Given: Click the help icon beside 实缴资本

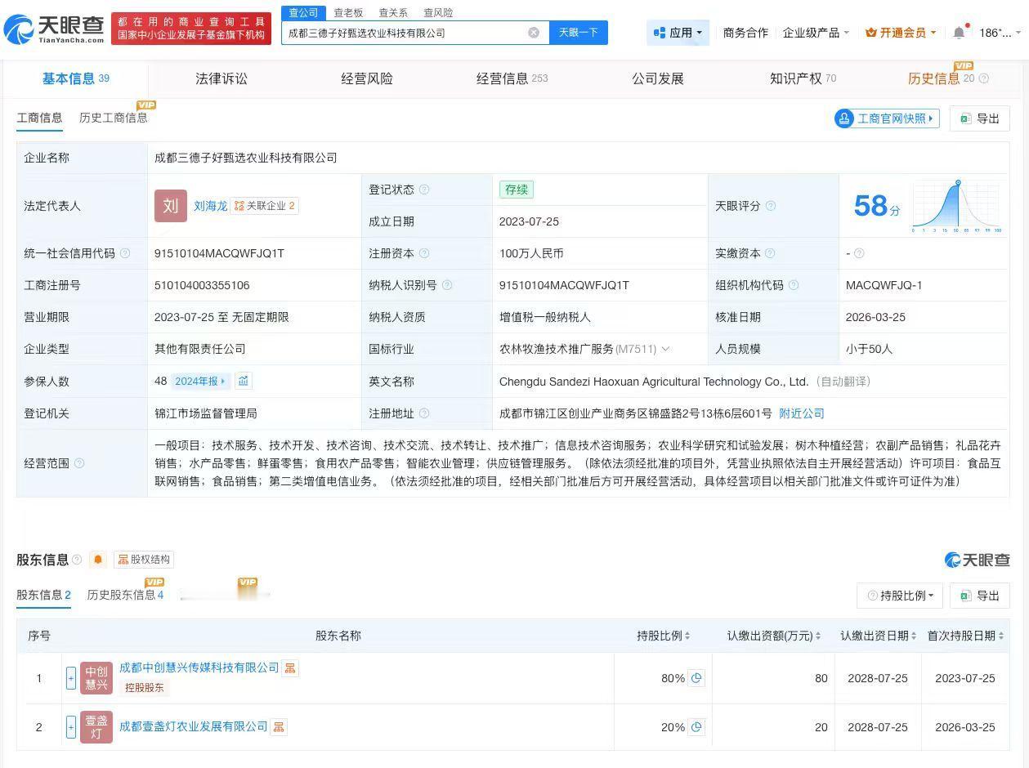Looking at the screenshot, I should (771, 253).
